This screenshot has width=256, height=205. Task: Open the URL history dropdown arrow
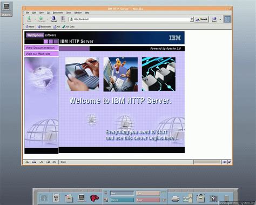192,19
